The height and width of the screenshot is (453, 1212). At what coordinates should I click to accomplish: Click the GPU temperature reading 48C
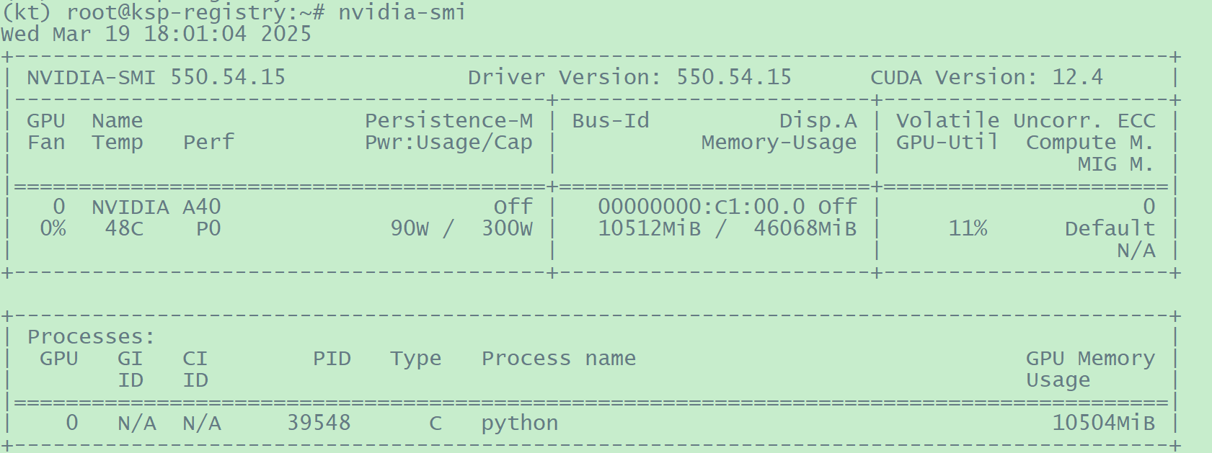[x=124, y=228]
